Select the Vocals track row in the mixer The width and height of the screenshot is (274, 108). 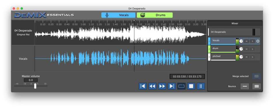[x=234, y=41]
